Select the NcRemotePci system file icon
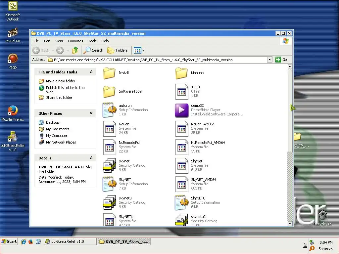Image resolution: width=339 pixels, height=254 pixels. coord(110,147)
